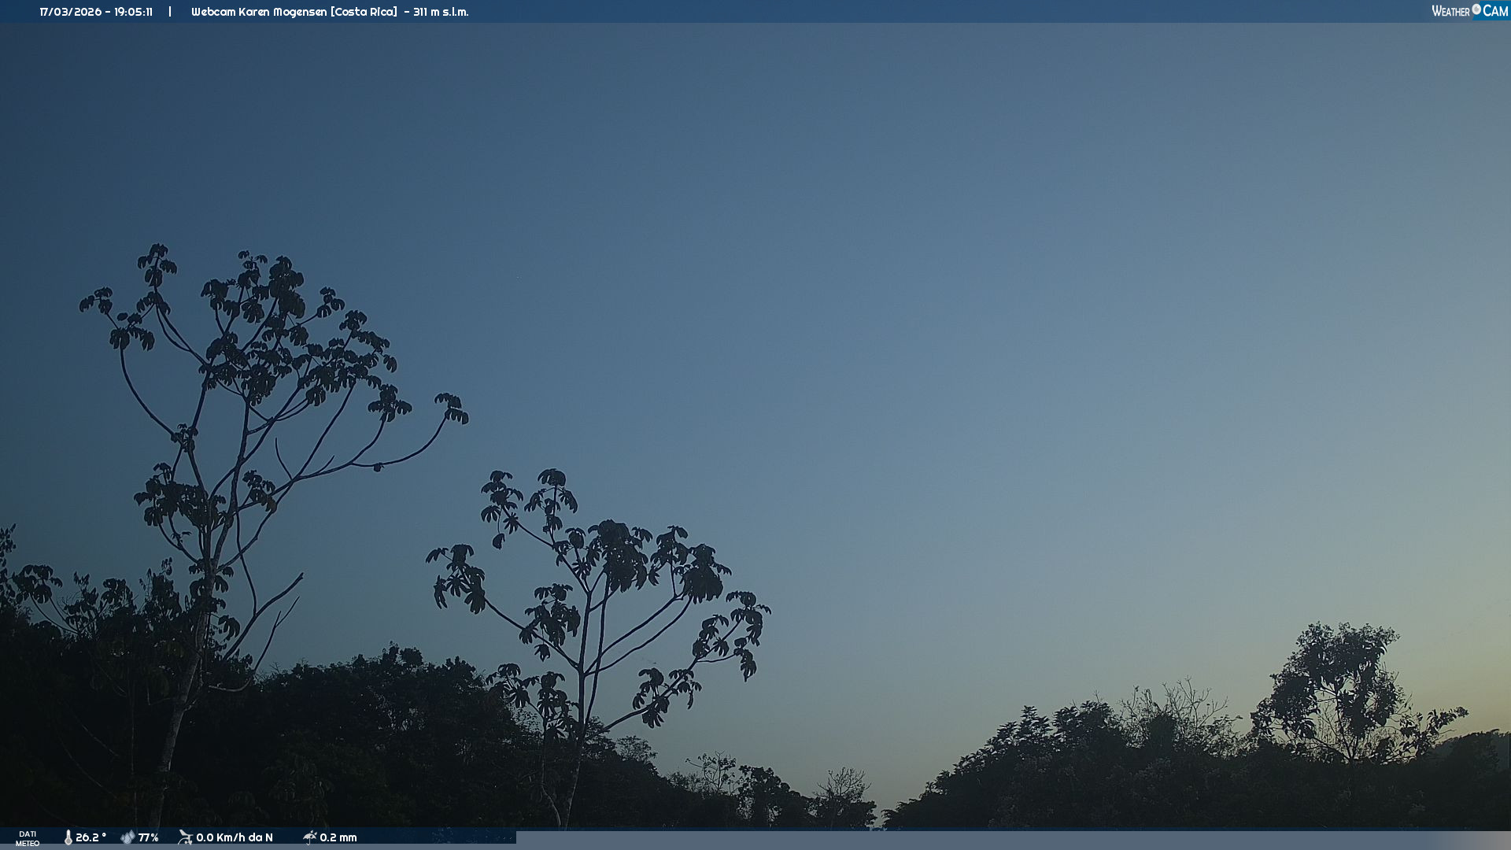Viewport: 1511px width, 850px height.
Task: Click the 0.0 Km/h da N wind reading
Action: coord(235,837)
